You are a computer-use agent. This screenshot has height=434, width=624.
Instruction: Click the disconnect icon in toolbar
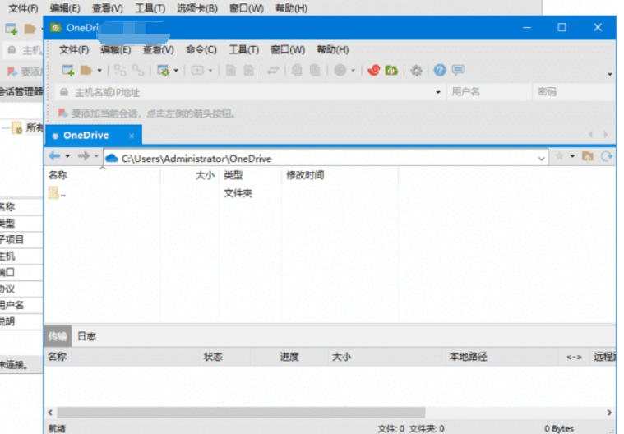click(x=138, y=71)
